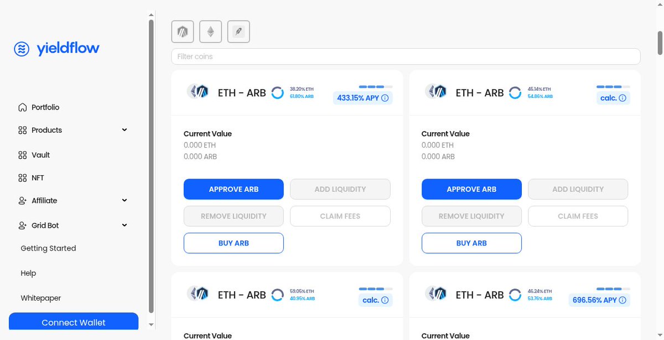Image resolution: width=664 pixels, height=340 pixels.
Task: Connect Wallet from the sidebar
Action: coord(74,322)
